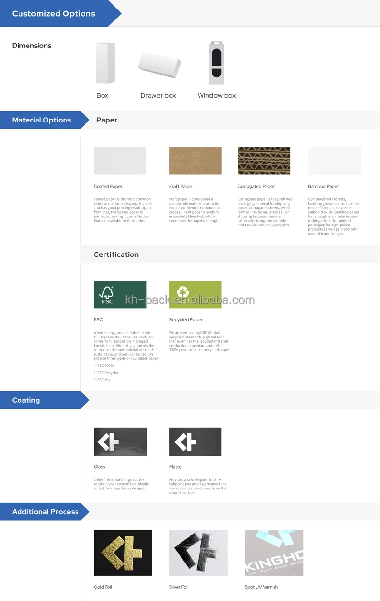The width and height of the screenshot is (380, 601).
Task: Click the Coated Paper description paragraph
Action: [123, 210]
